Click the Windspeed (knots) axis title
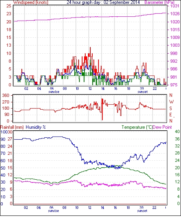The width and height of the screenshot is (181, 219). coord(31,2)
